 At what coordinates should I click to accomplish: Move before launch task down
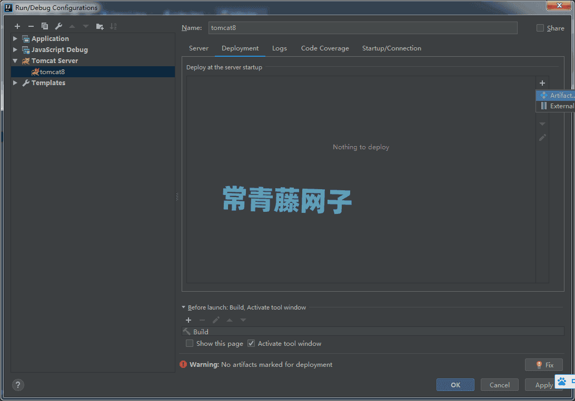tap(243, 320)
